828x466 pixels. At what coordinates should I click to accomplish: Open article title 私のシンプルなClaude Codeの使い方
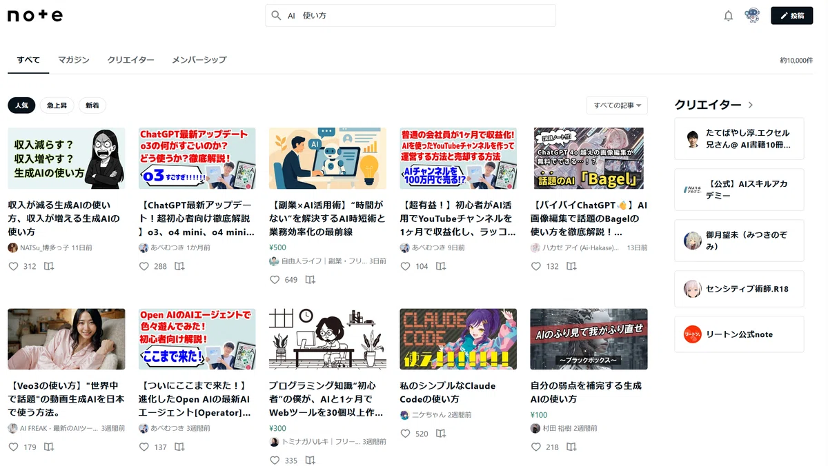coord(448,392)
